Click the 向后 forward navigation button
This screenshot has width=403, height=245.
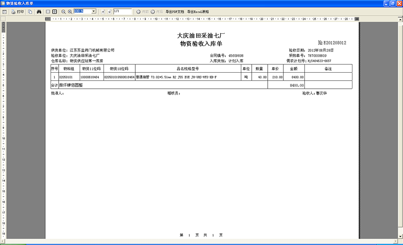coord(157,12)
